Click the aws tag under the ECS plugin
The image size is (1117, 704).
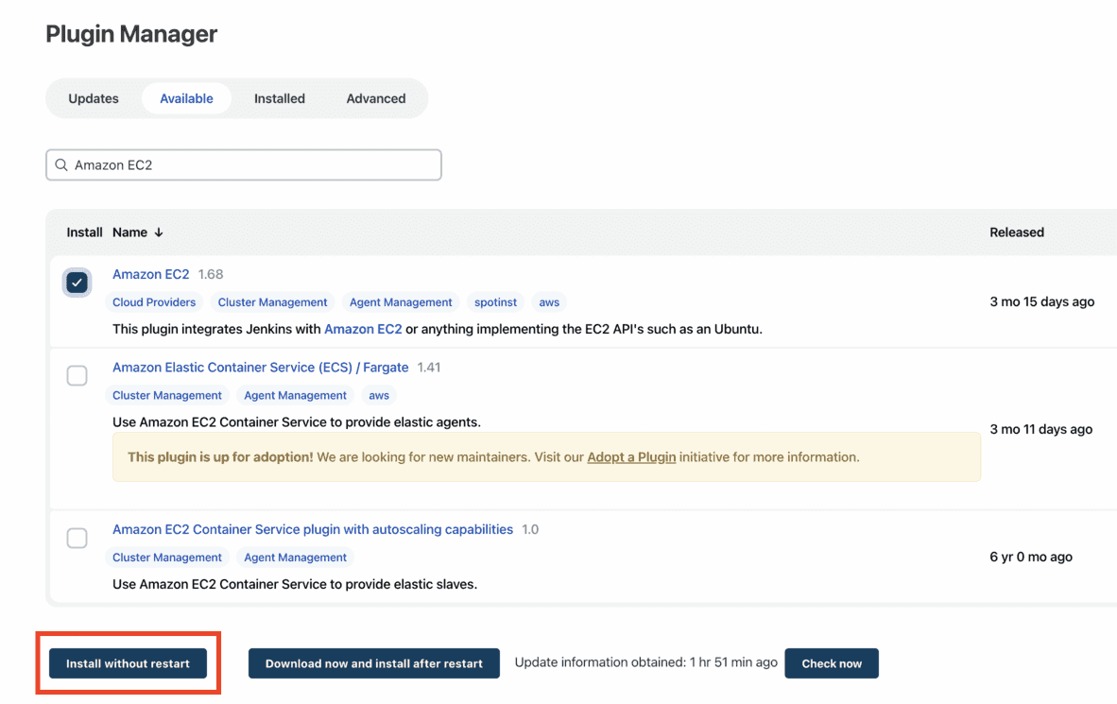[x=378, y=395]
